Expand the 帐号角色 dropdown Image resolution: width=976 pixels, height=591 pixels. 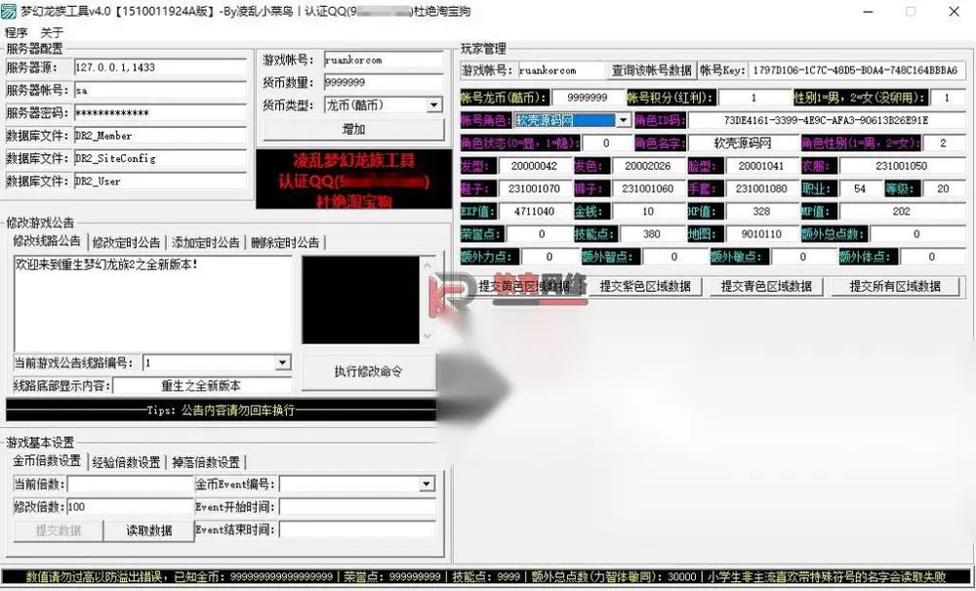coord(624,120)
